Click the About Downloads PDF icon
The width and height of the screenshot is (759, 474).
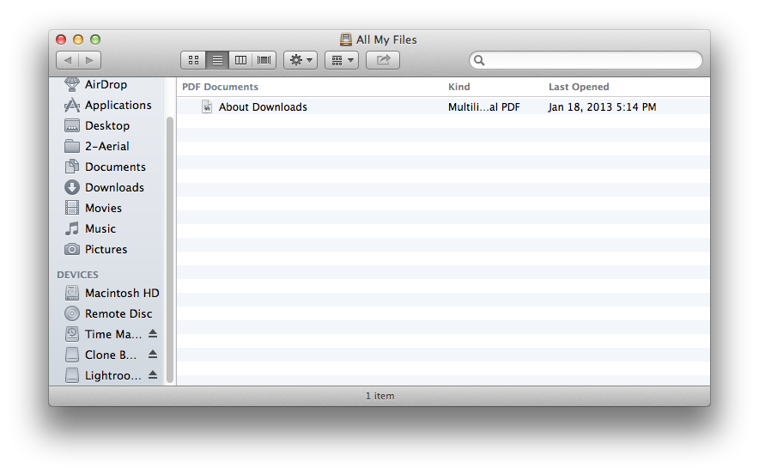pos(207,106)
